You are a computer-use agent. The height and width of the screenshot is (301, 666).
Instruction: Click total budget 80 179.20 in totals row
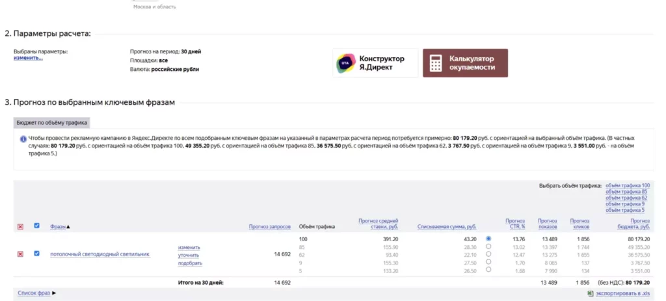637,283
